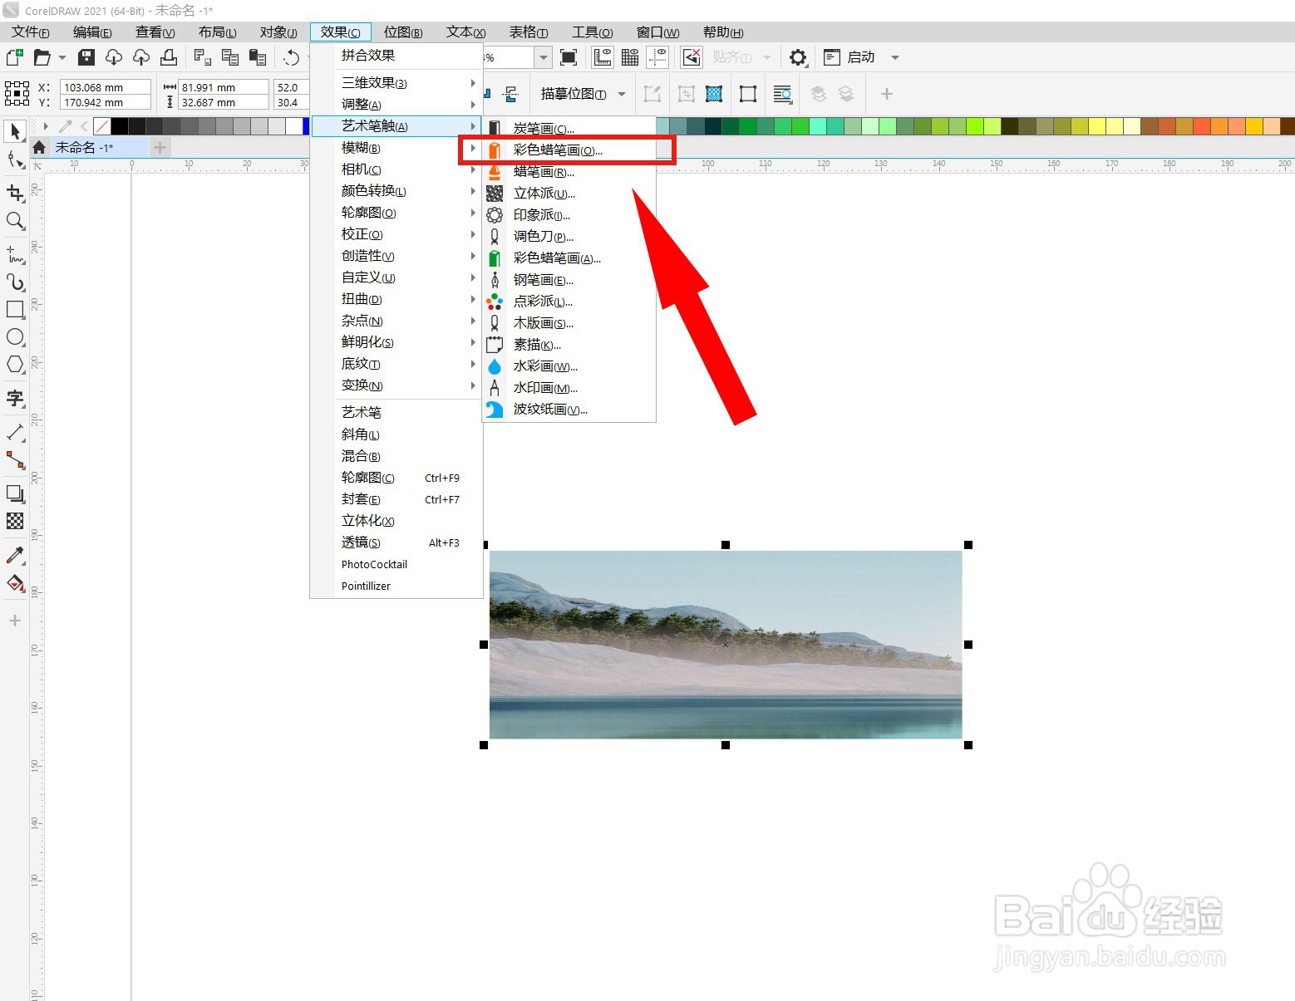This screenshot has width=1295, height=1001.
Task: Expand the 颜色转换 submenu
Action: coord(396,191)
